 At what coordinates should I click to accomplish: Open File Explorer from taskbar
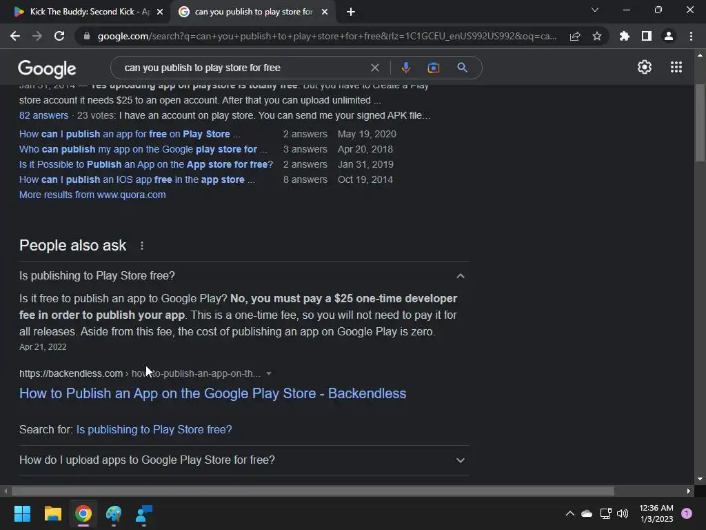[52, 513]
